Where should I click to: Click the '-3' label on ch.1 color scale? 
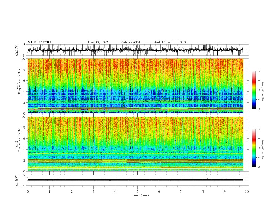point(259,71)
